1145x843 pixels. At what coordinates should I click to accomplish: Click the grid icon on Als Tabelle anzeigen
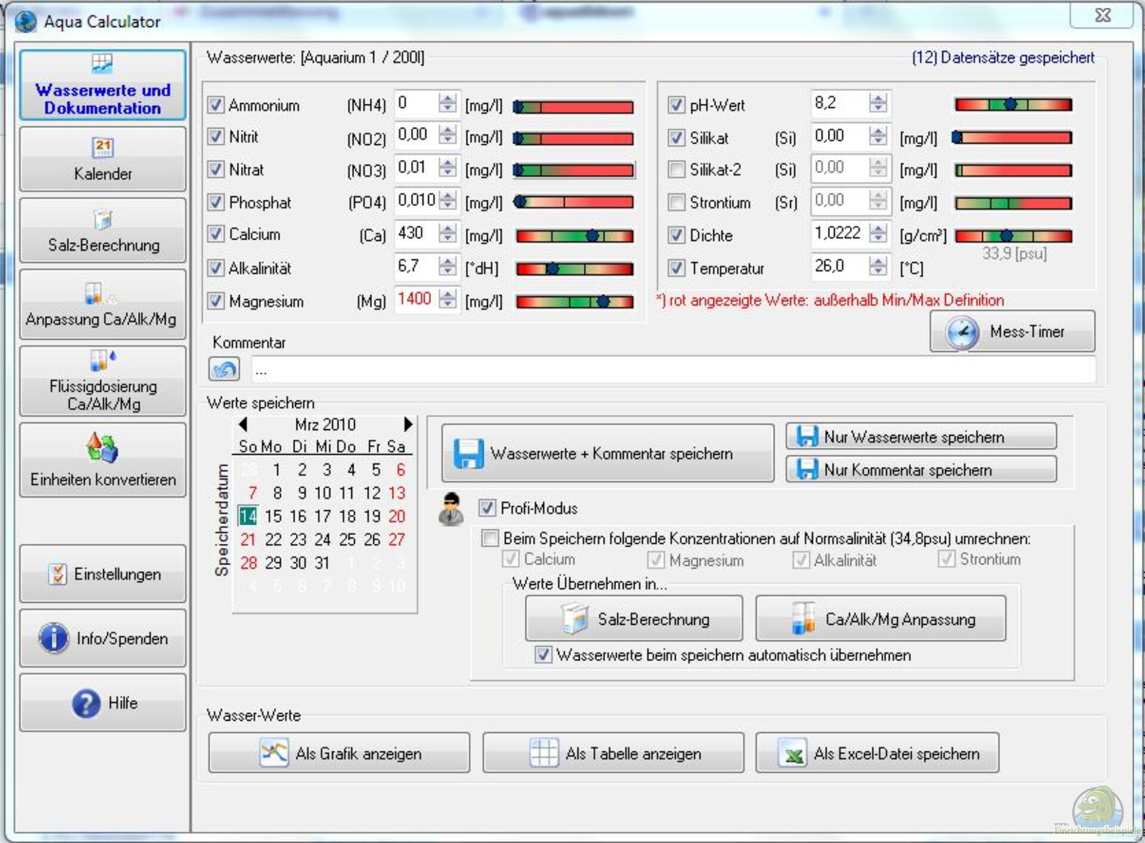tap(543, 753)
